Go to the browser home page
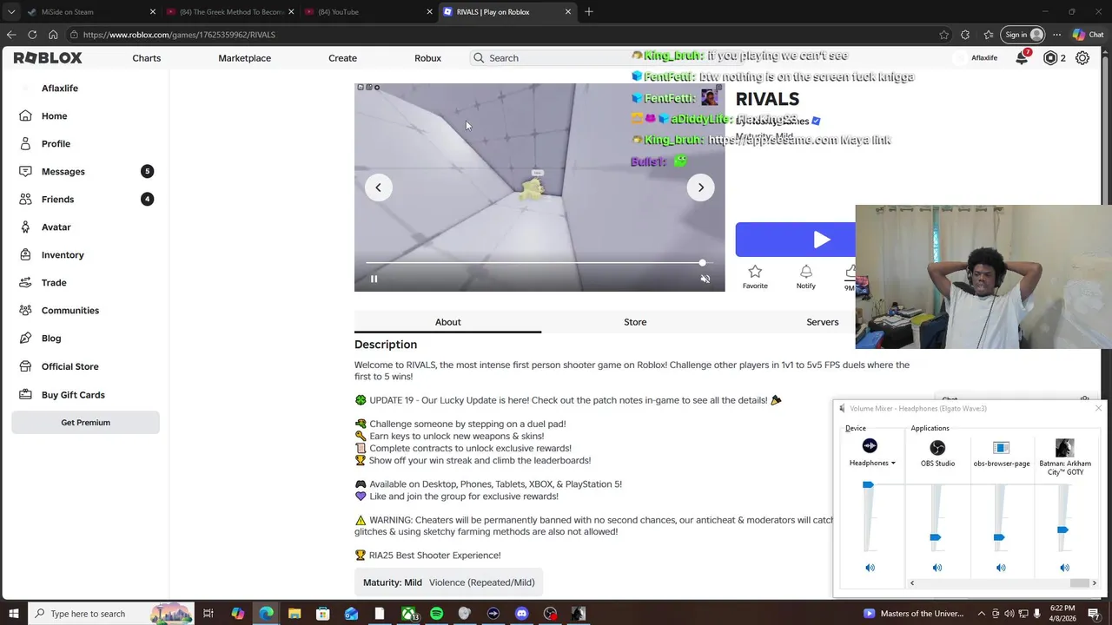Image resolution: width=1112 pixels, height=625 pixels. (53, 35)
